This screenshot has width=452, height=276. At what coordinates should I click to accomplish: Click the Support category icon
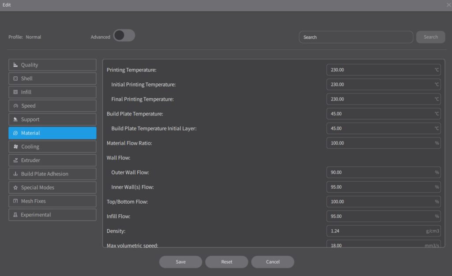click(15, 119)
